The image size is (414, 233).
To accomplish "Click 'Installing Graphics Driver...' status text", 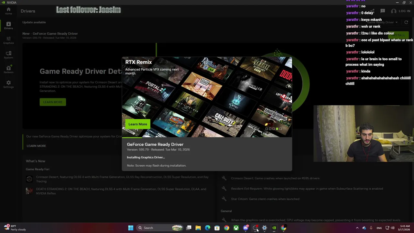I will (146, 157).
